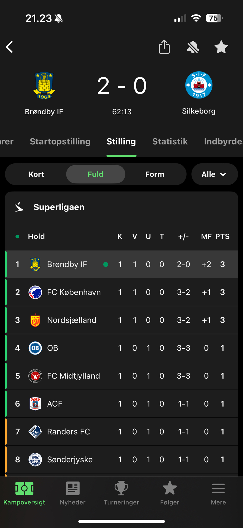Viewport: 243px width, 528px height.
Task: Open Brøndby IF team crest in header
Action: click(44, 86)
